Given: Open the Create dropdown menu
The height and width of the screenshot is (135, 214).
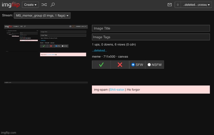Looking at the screenshot, I should (30, 5).
